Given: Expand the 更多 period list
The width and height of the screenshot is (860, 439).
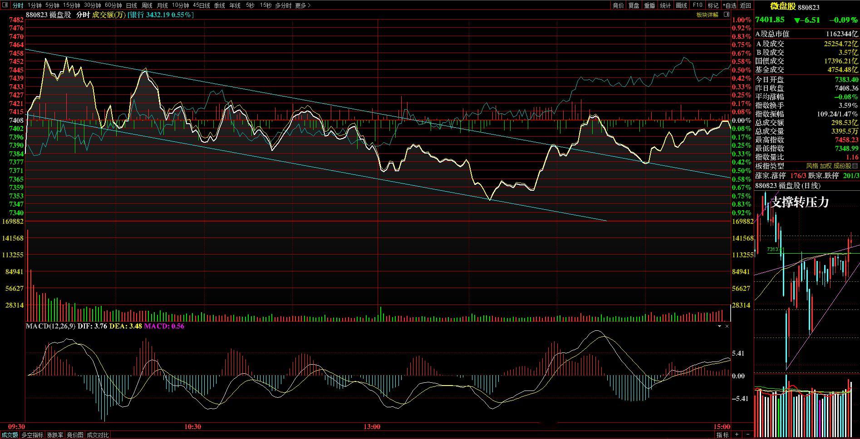Looking at the screenshot, I should coord(303,5).
